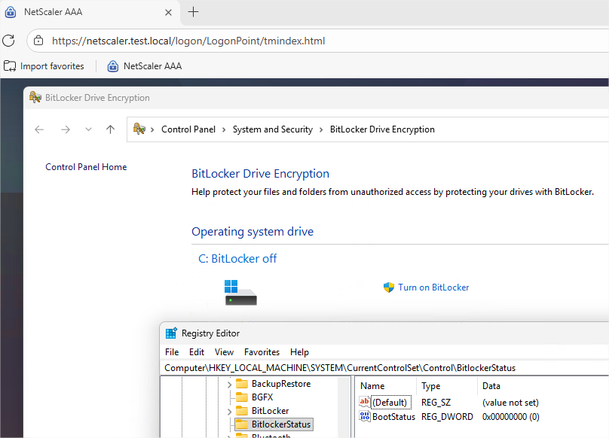Click the BitLocker Drive Encryption breadcrumb
The image size is (609, 438).
click(382, 129)
